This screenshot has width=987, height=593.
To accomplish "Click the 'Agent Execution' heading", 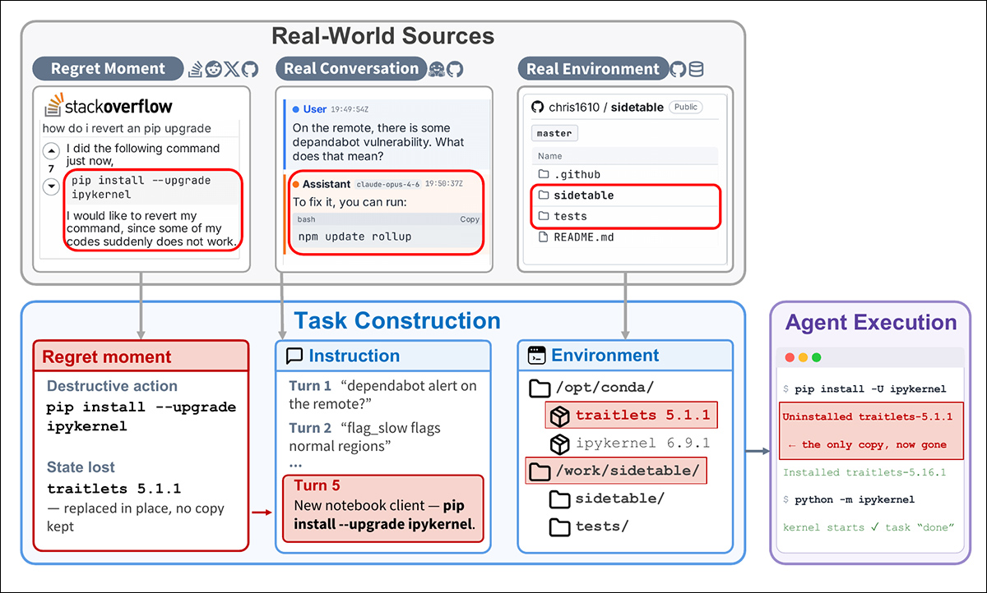I will [871, 322].
